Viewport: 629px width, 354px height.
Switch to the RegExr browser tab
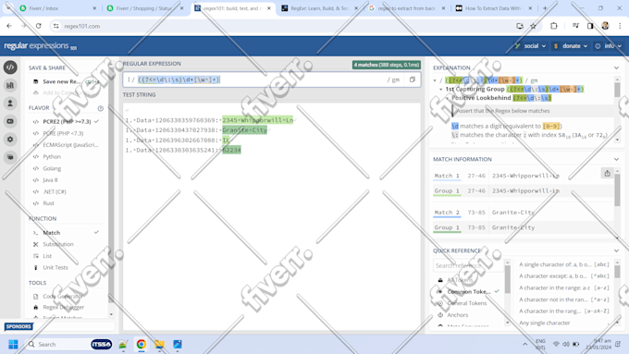[319, 8]
